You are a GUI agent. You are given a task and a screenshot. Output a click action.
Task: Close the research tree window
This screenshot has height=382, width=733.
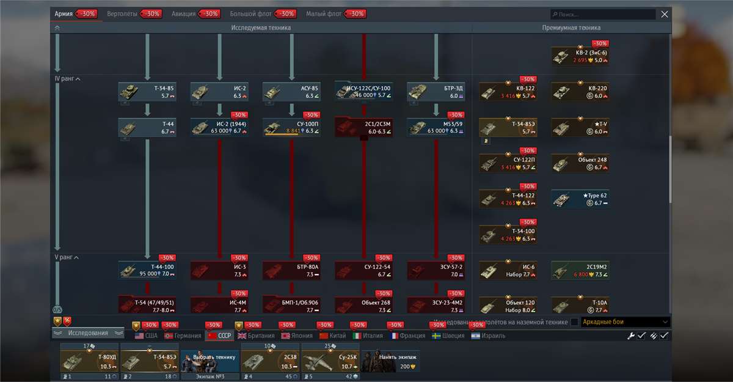(665, 14)
